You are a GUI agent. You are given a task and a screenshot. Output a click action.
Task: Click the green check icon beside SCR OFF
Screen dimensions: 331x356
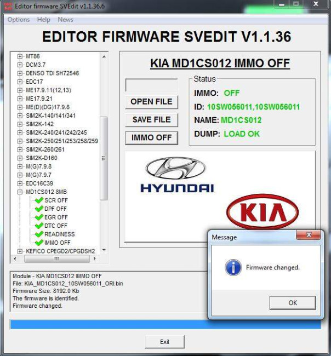[39, 200]
